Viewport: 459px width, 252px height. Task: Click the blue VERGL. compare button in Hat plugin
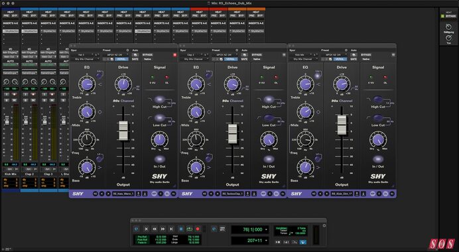tap(122, 59)
